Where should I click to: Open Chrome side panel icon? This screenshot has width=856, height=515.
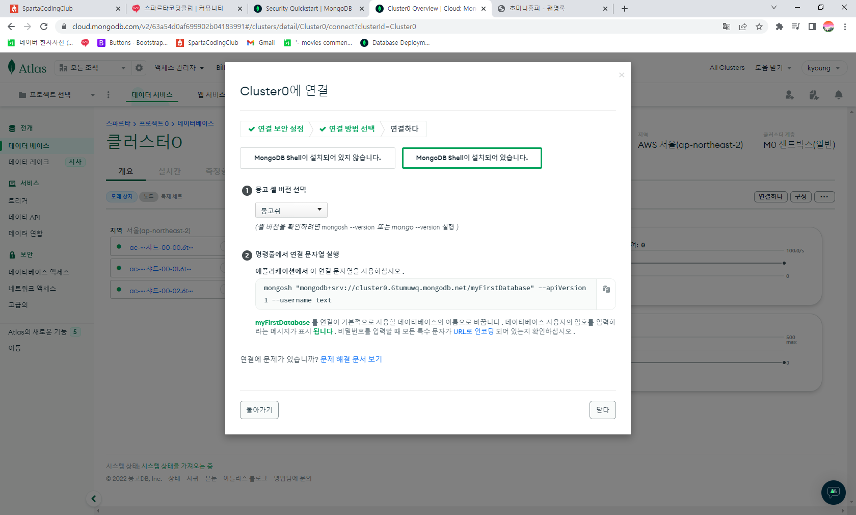812,27
